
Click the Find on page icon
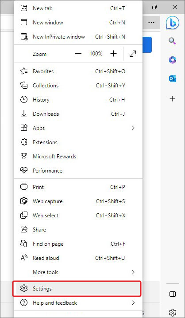(x=24, y=244)
